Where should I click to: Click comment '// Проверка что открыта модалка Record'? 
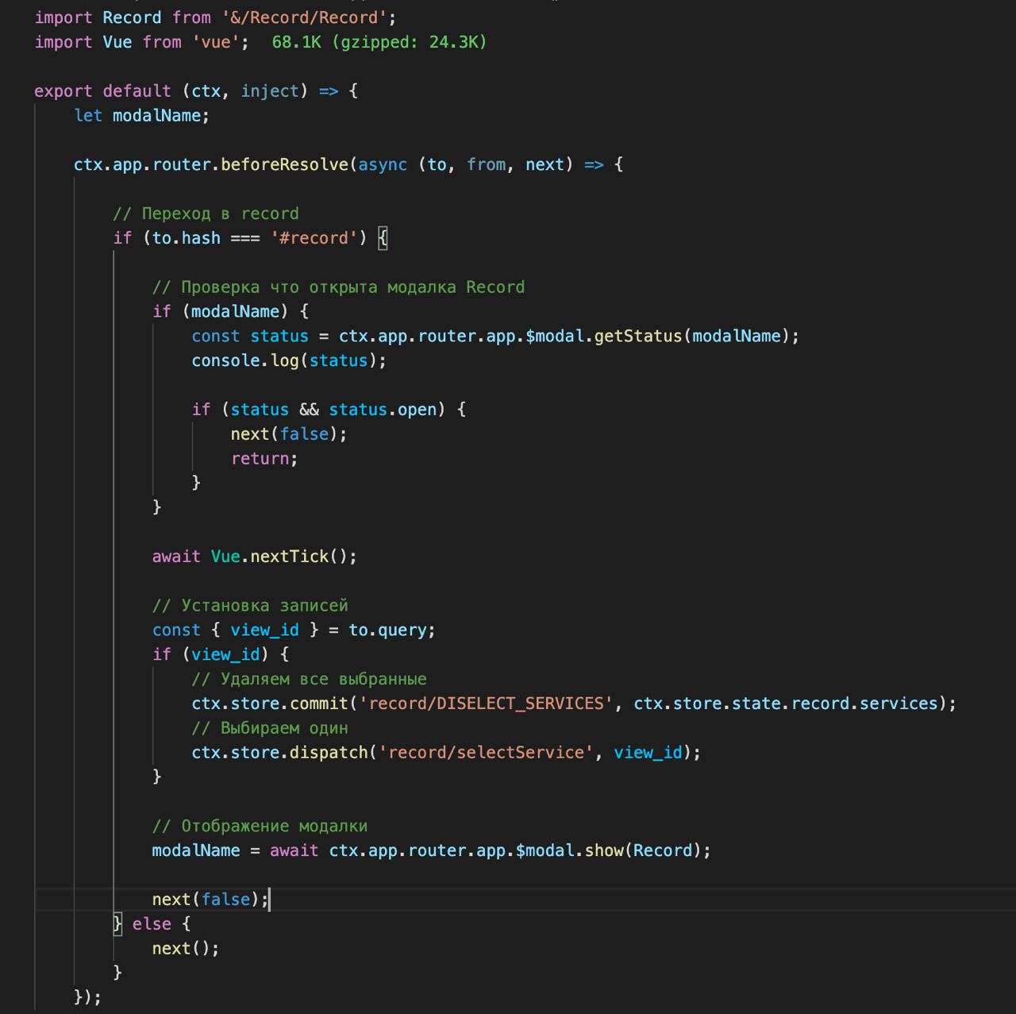tap(338, 287)
